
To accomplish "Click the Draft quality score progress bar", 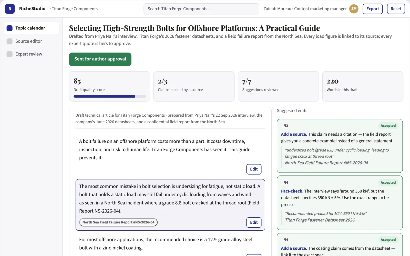I will 110,96.
